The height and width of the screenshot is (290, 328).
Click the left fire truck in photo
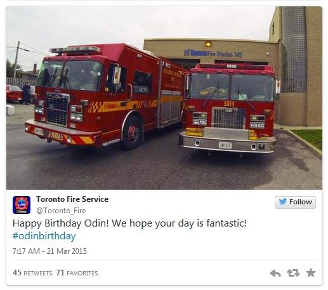[103, 95]
